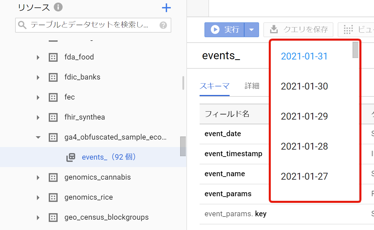Screen dimensions: 374x230
Task: Click the genomics_rice dataset icon
Action: pos(53,197)
